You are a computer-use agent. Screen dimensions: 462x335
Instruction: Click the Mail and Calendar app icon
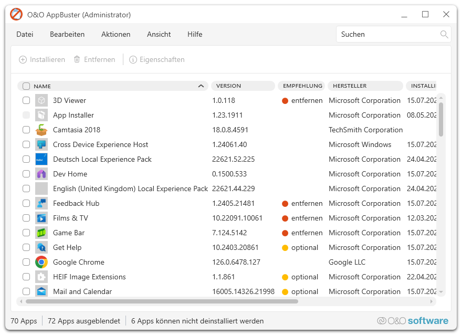[x=41, y=292]
